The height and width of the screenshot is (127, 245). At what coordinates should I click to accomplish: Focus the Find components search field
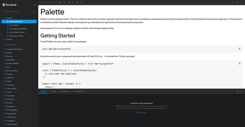click(x=19, y=11)
